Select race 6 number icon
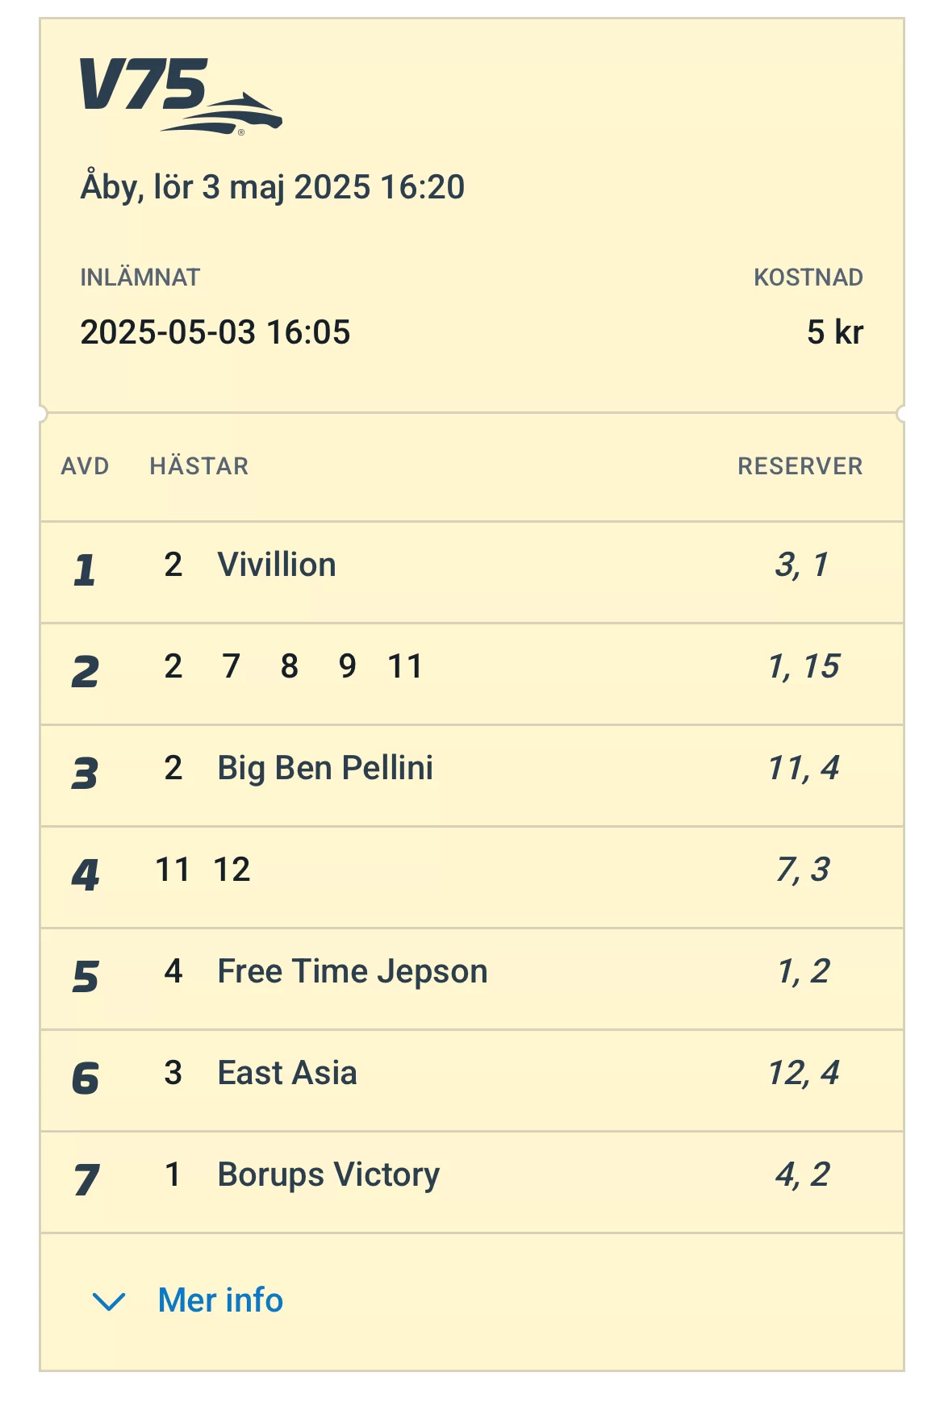This screenshot has width=944, height=1406. [x=85, y=1078]
